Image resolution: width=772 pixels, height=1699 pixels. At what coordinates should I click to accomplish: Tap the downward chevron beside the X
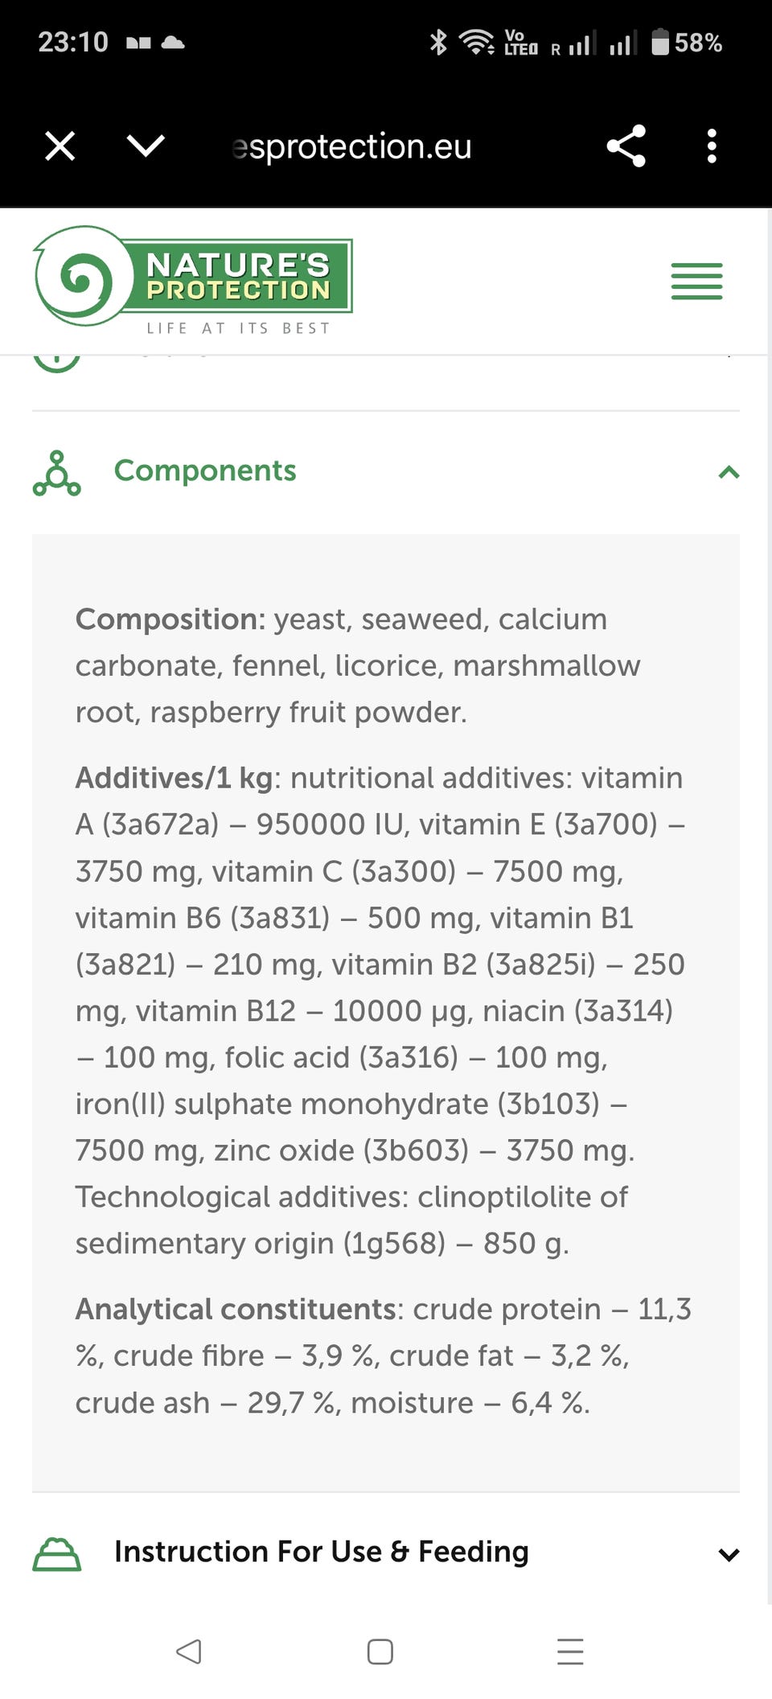pyautogui.click(x=146, y=146)
